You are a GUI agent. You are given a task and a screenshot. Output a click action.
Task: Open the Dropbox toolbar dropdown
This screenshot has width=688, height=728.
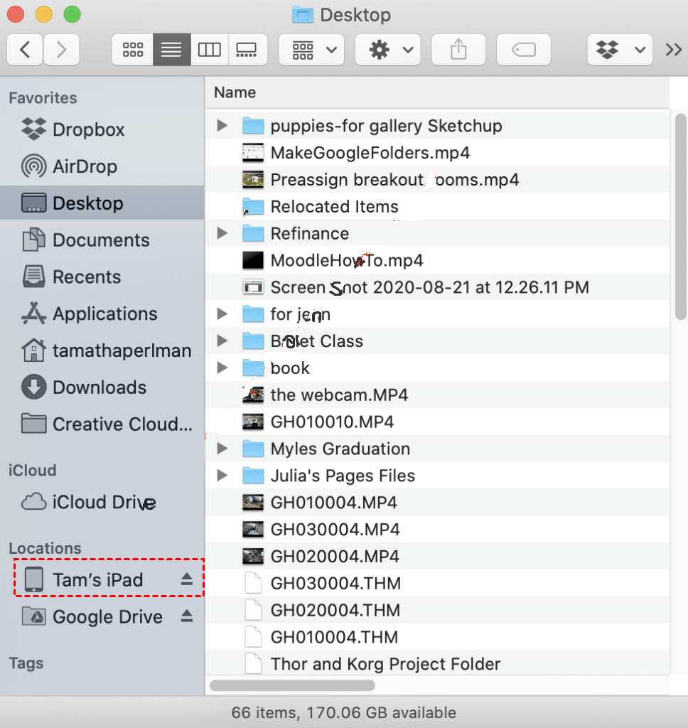[620, 50]
